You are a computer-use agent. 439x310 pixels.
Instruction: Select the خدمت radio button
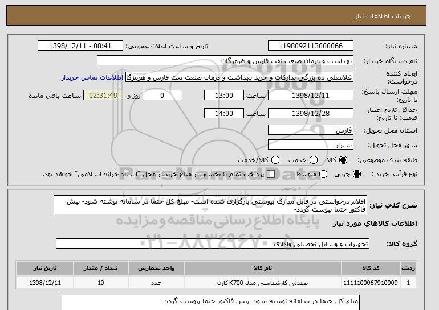pos(314,160)
